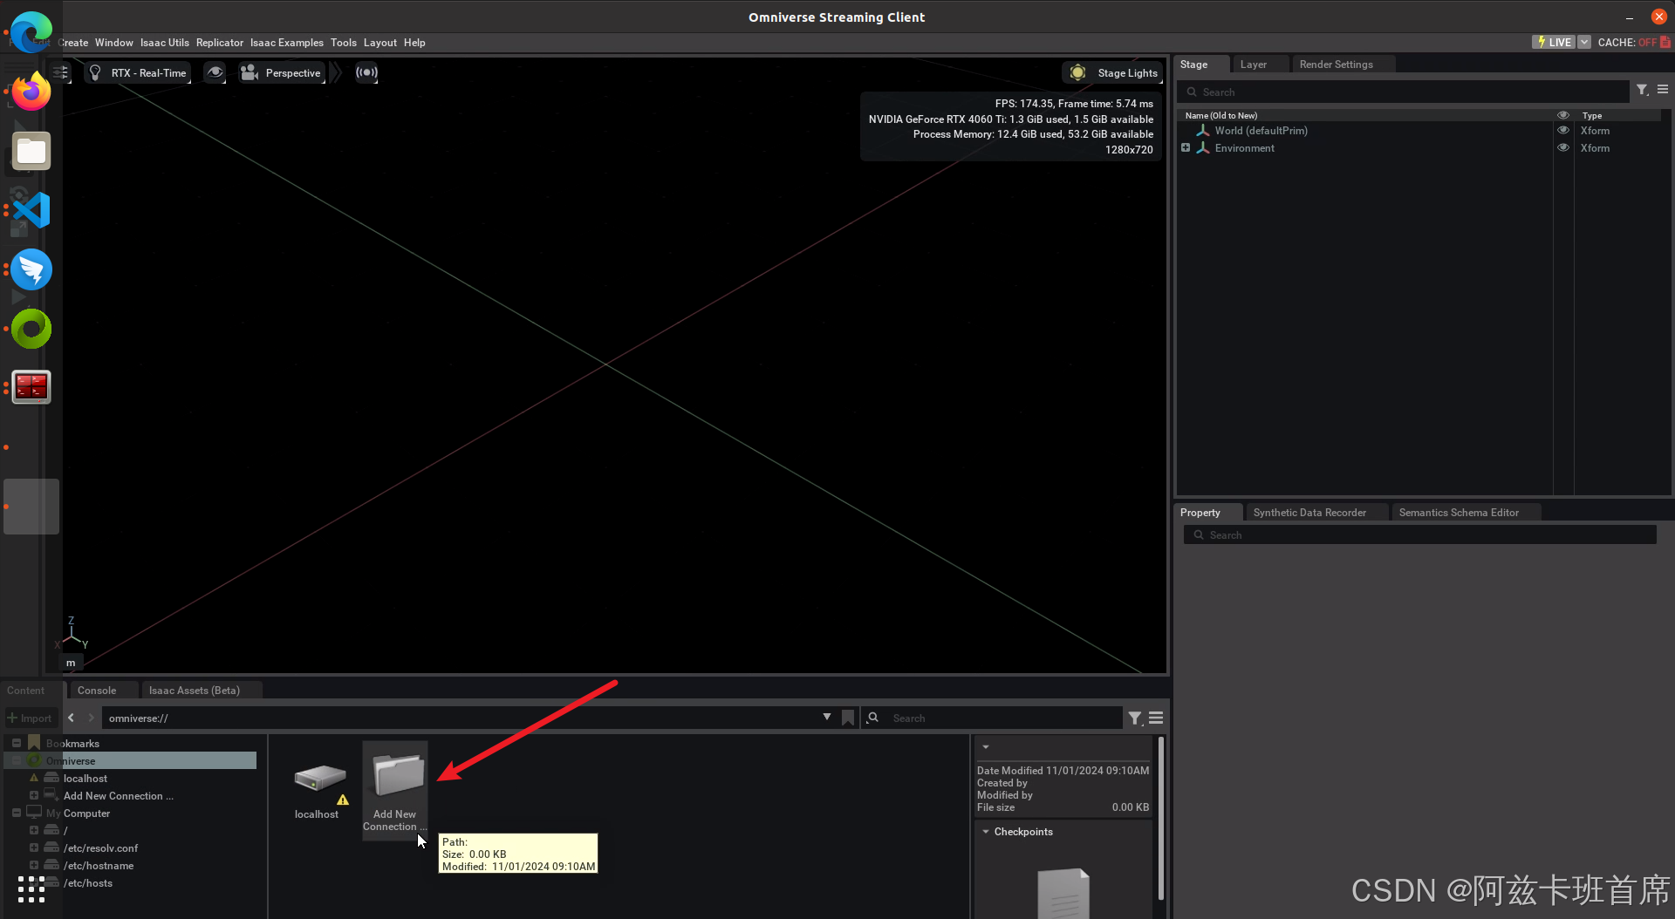
Task: Select the Omniverse tree item
Action: pos(131,760)
